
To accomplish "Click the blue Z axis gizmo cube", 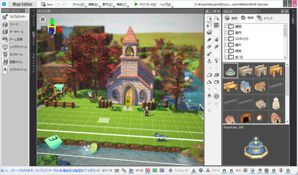I will 51,30.
